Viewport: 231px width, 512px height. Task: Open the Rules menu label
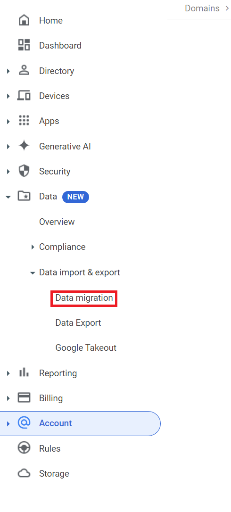pyautogui.click(x=49, y=449)
